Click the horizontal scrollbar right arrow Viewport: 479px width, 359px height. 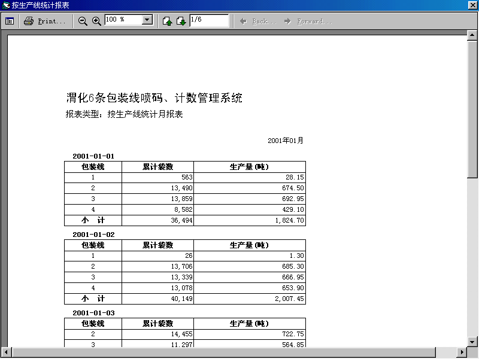(x=462, y=352)
